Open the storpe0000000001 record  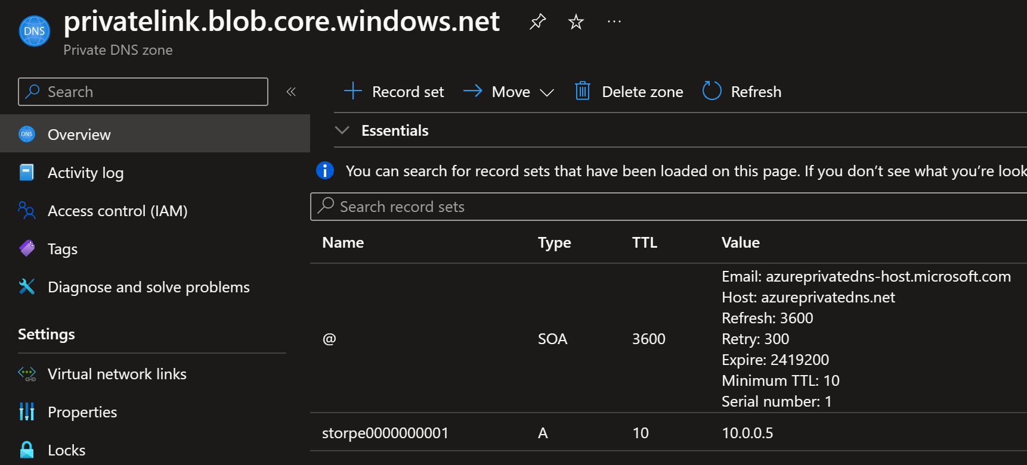coord(385,433)
